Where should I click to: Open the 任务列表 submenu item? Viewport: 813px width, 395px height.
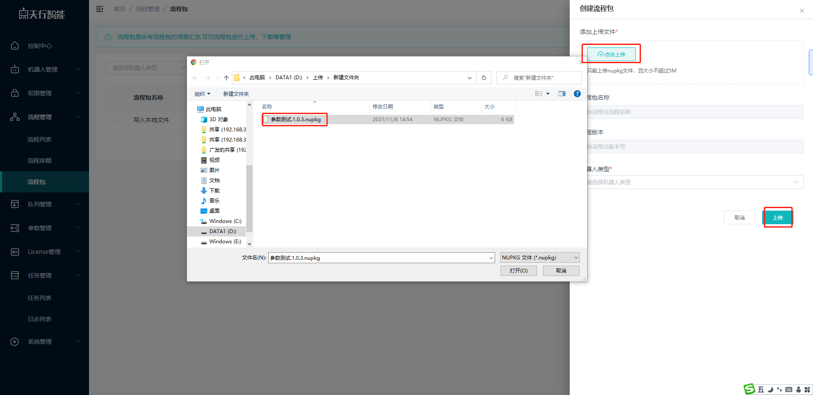[39, 298]
